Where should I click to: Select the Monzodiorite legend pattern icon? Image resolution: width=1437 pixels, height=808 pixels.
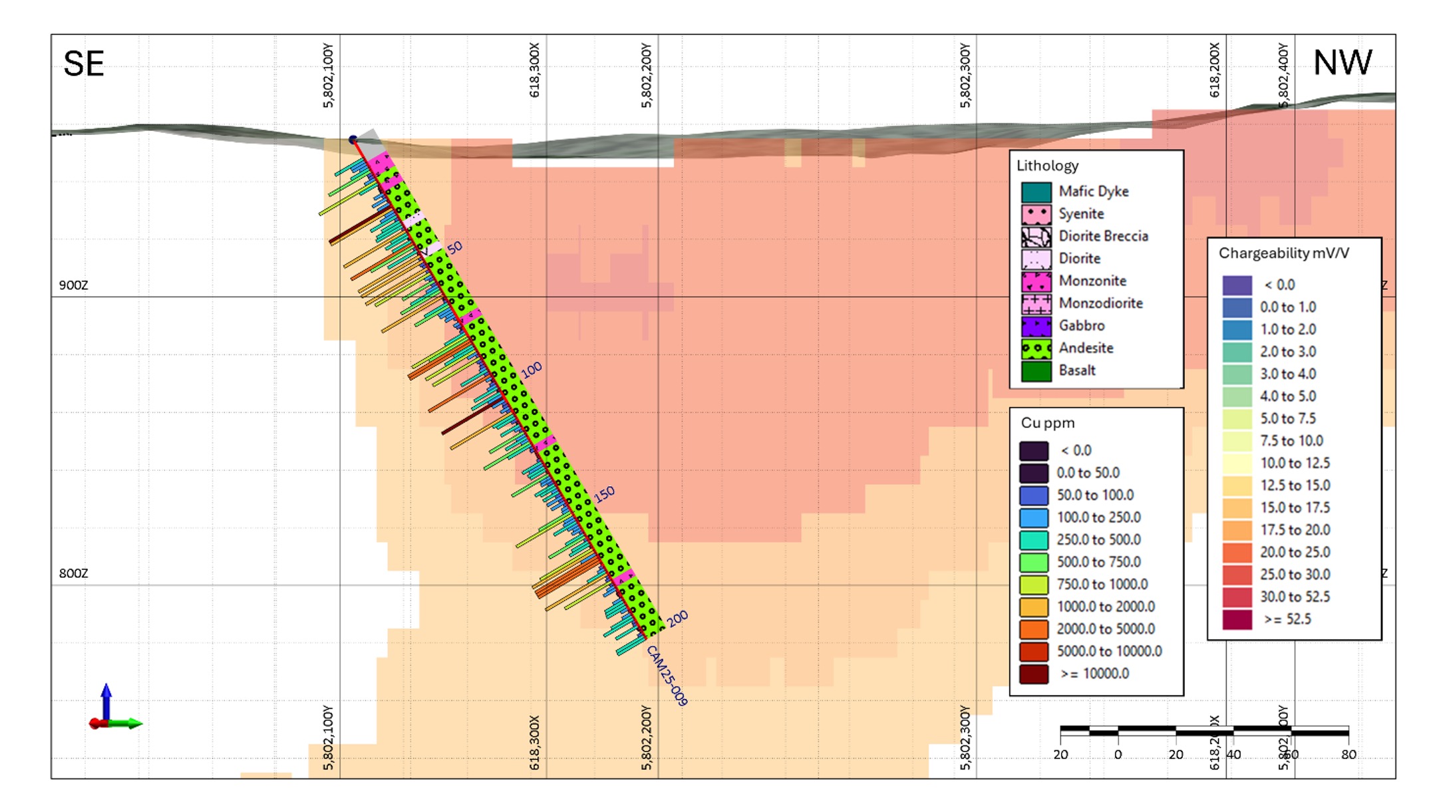tap(1036, 304)
